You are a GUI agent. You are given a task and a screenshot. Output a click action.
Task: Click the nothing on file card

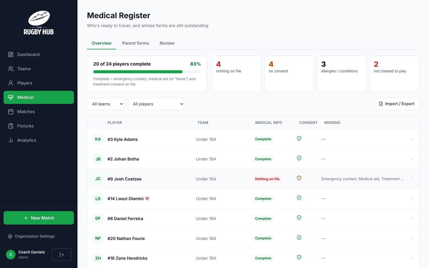click(236, 74)
